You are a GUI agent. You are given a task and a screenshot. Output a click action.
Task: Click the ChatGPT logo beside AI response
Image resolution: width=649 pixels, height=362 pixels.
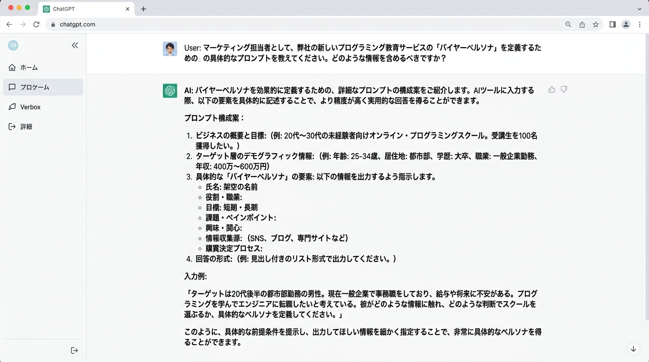click(x=170, y=90)
